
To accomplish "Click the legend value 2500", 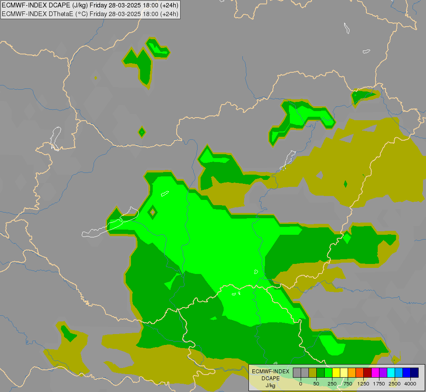I will 395,384.
